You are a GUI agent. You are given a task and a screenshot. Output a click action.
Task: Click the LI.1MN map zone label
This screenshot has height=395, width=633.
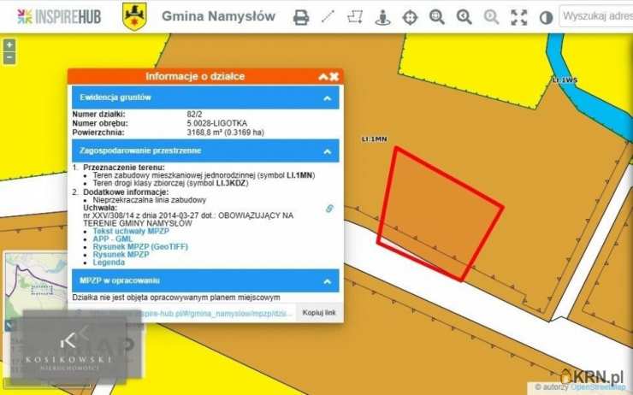tap(374, 139)
